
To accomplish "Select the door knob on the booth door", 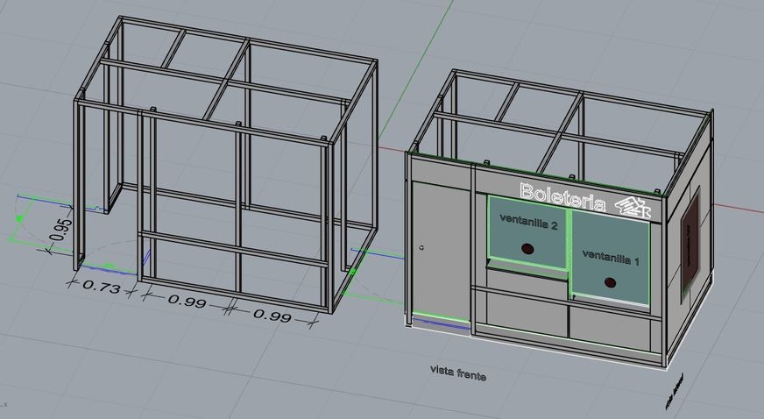I will (x=421, y=247).
